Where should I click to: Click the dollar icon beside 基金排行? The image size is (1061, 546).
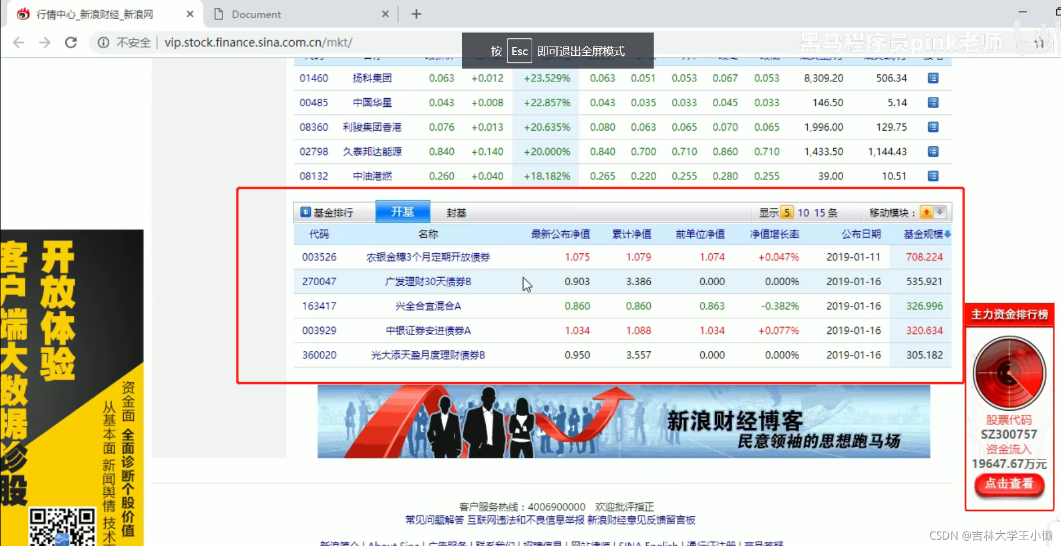305,211
